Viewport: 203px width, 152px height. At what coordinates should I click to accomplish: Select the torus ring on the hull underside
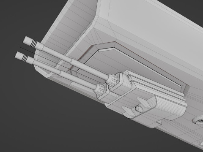point(198,120)
